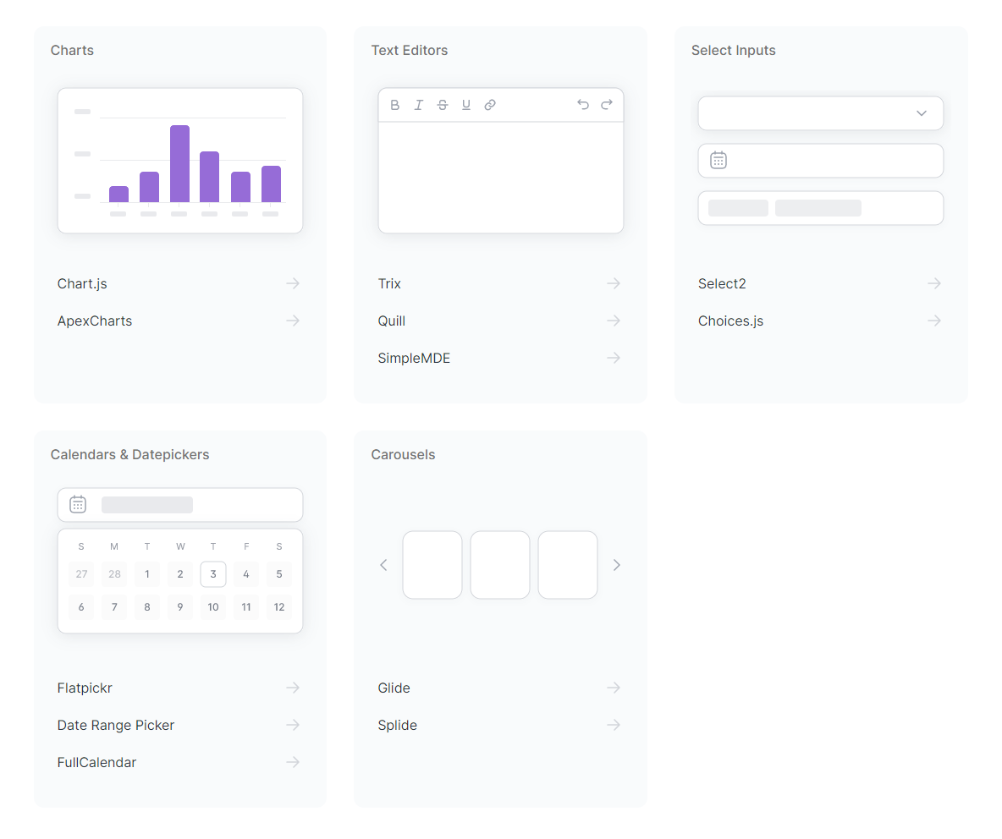Click the third carousel slide card
The height and width of the screenshot is (839, 1002).
(568, 565)
